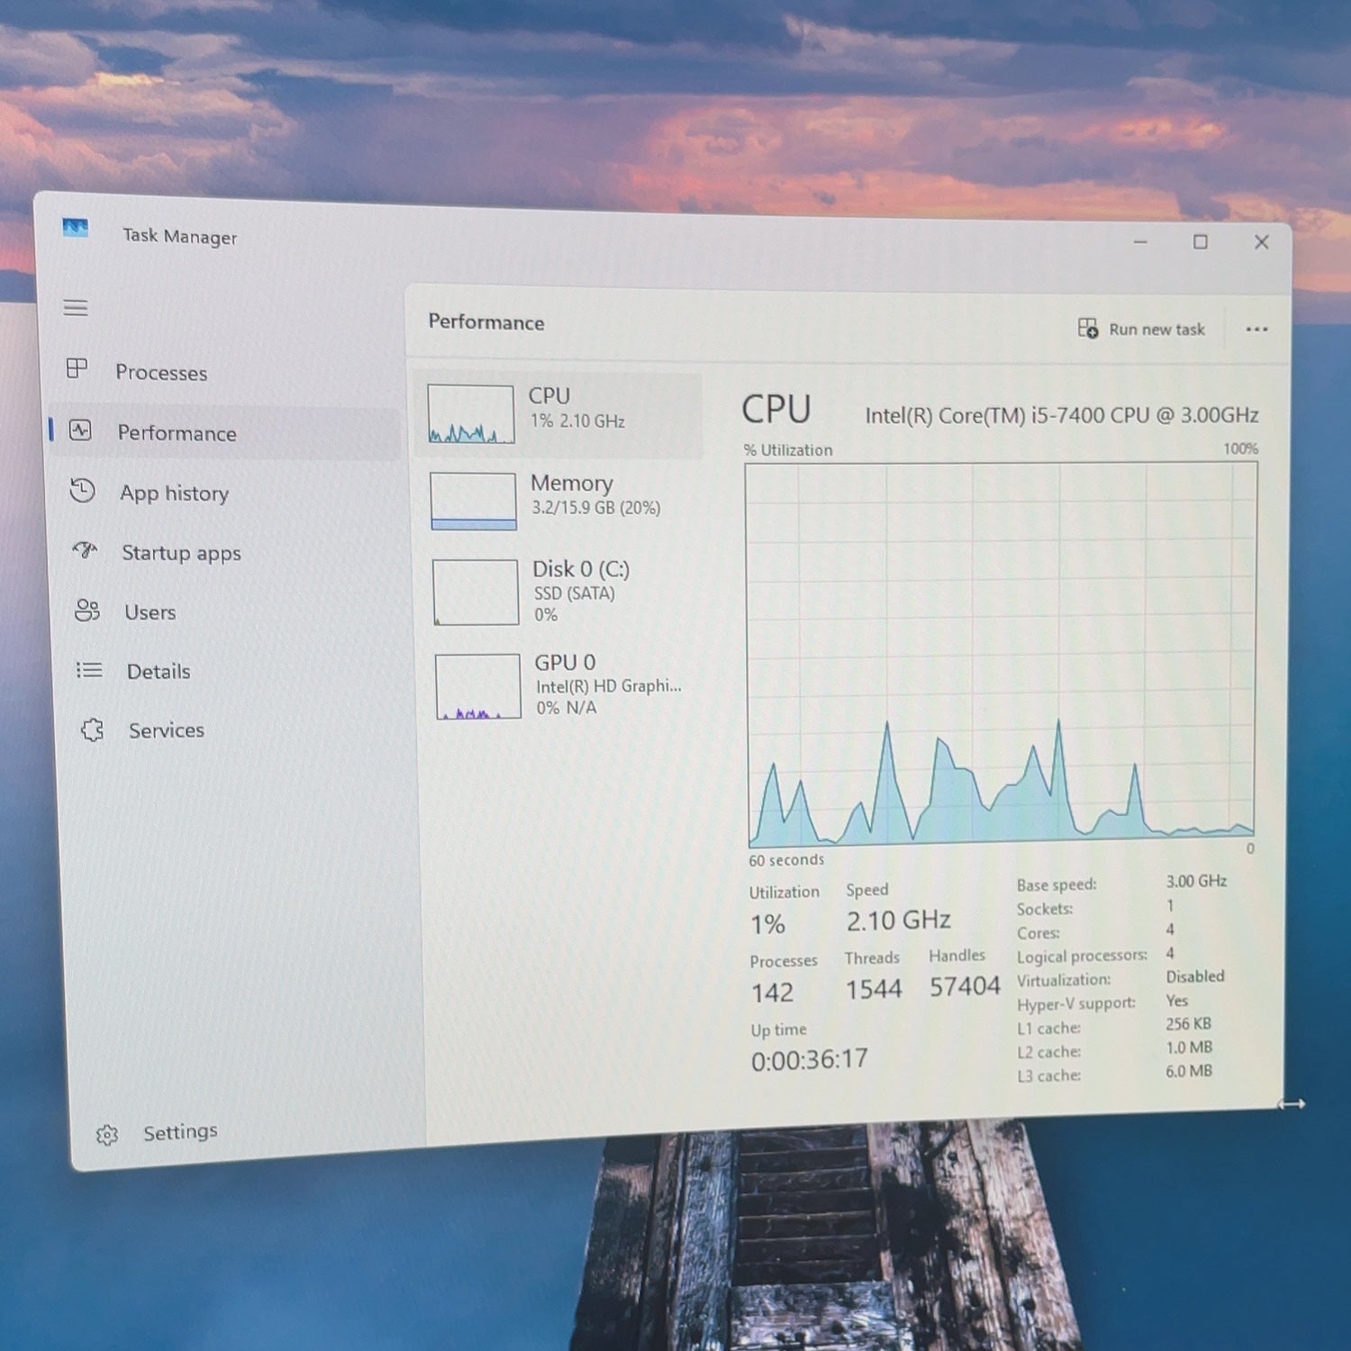Click the CPU utilization graph
Image resolution: width=1351 pixels, height=1351 pixels.
pyautogui.click(x=1001, y=653)
